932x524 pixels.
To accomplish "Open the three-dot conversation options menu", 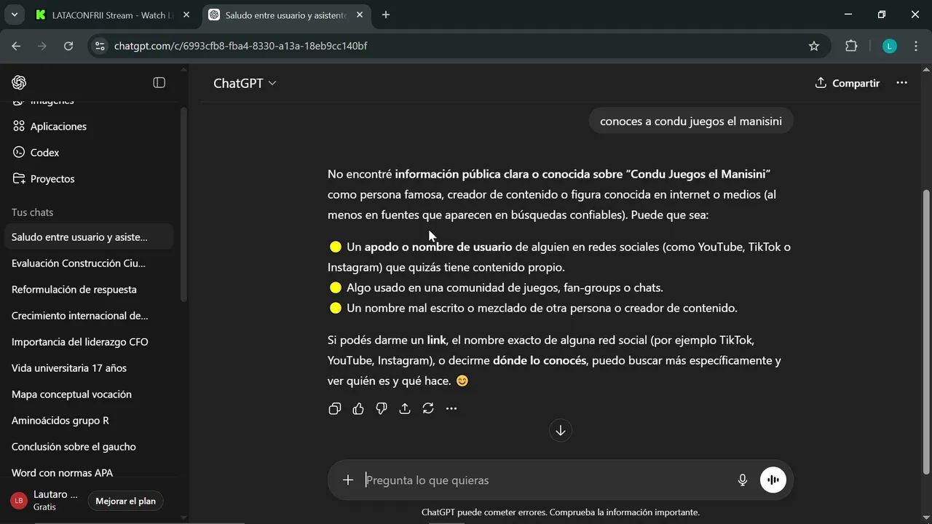I will tap(901, 82).
